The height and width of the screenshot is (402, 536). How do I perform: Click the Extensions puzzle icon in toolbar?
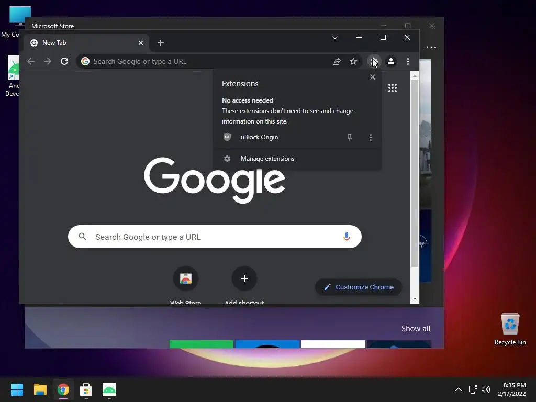[374, 62]
